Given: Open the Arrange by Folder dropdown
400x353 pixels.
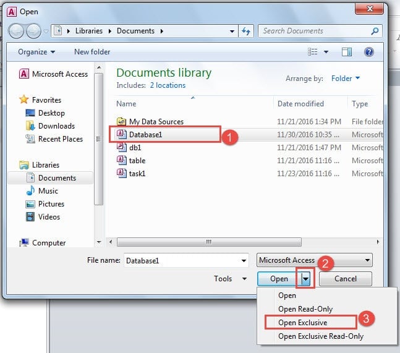Looking at the screenshot, I should click(346, 79).
